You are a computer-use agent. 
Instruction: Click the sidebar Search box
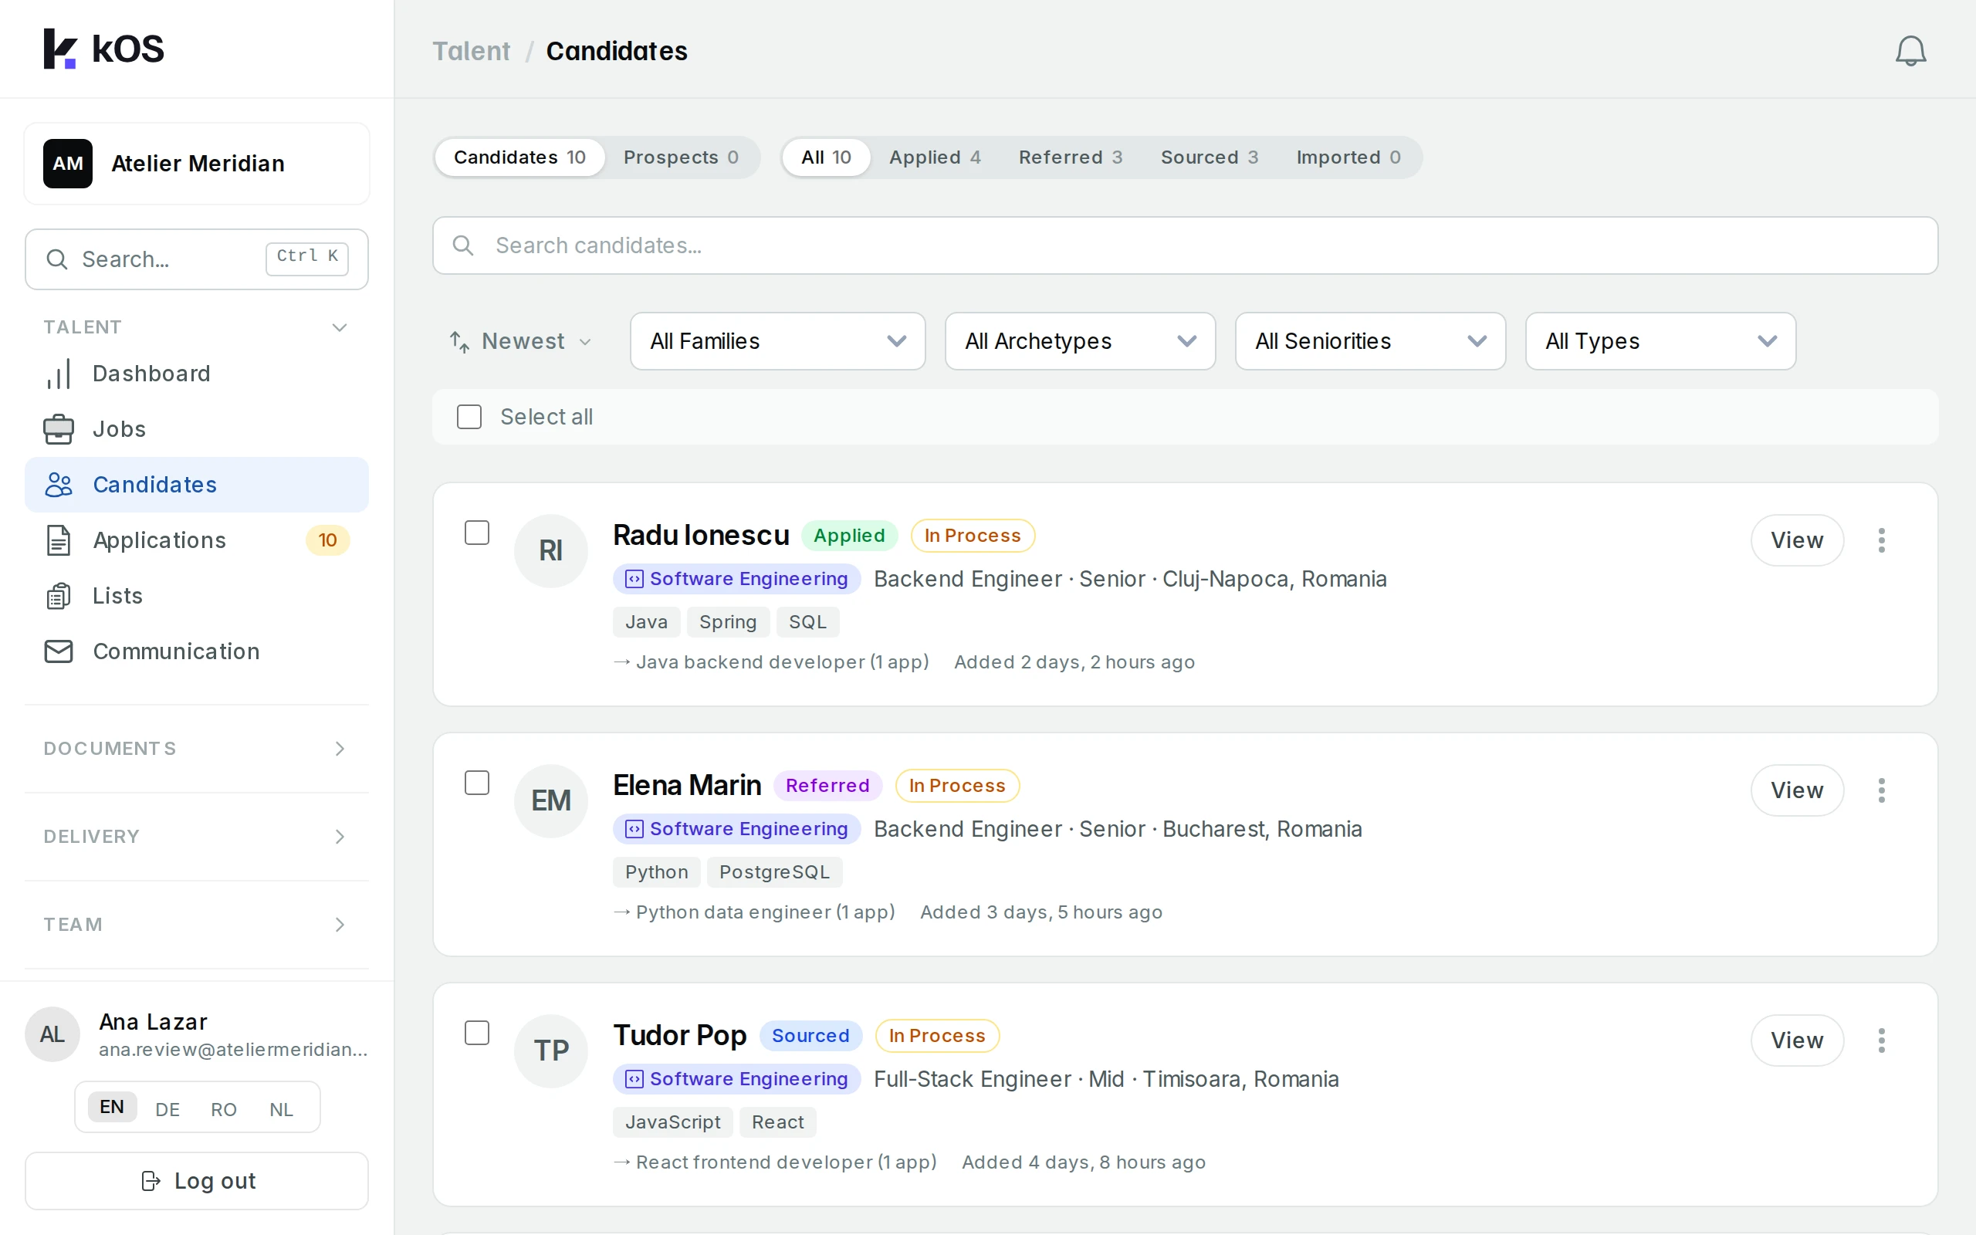click(x=197, y=259)
